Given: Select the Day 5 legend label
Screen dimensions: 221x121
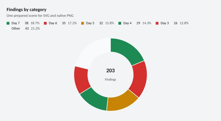Looking at the screenshot, I should coord(90,23).
